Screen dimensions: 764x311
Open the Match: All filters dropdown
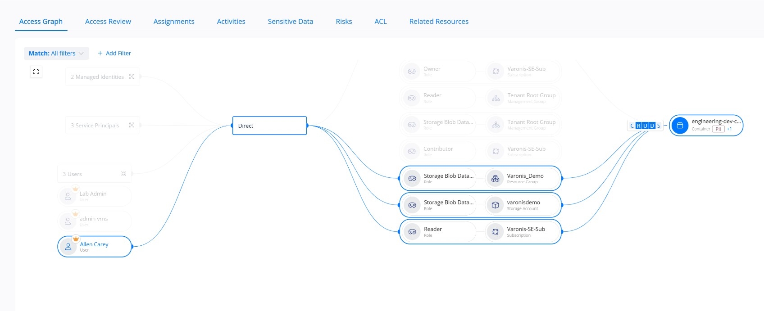pyautogui.click(x=56, y=53)
